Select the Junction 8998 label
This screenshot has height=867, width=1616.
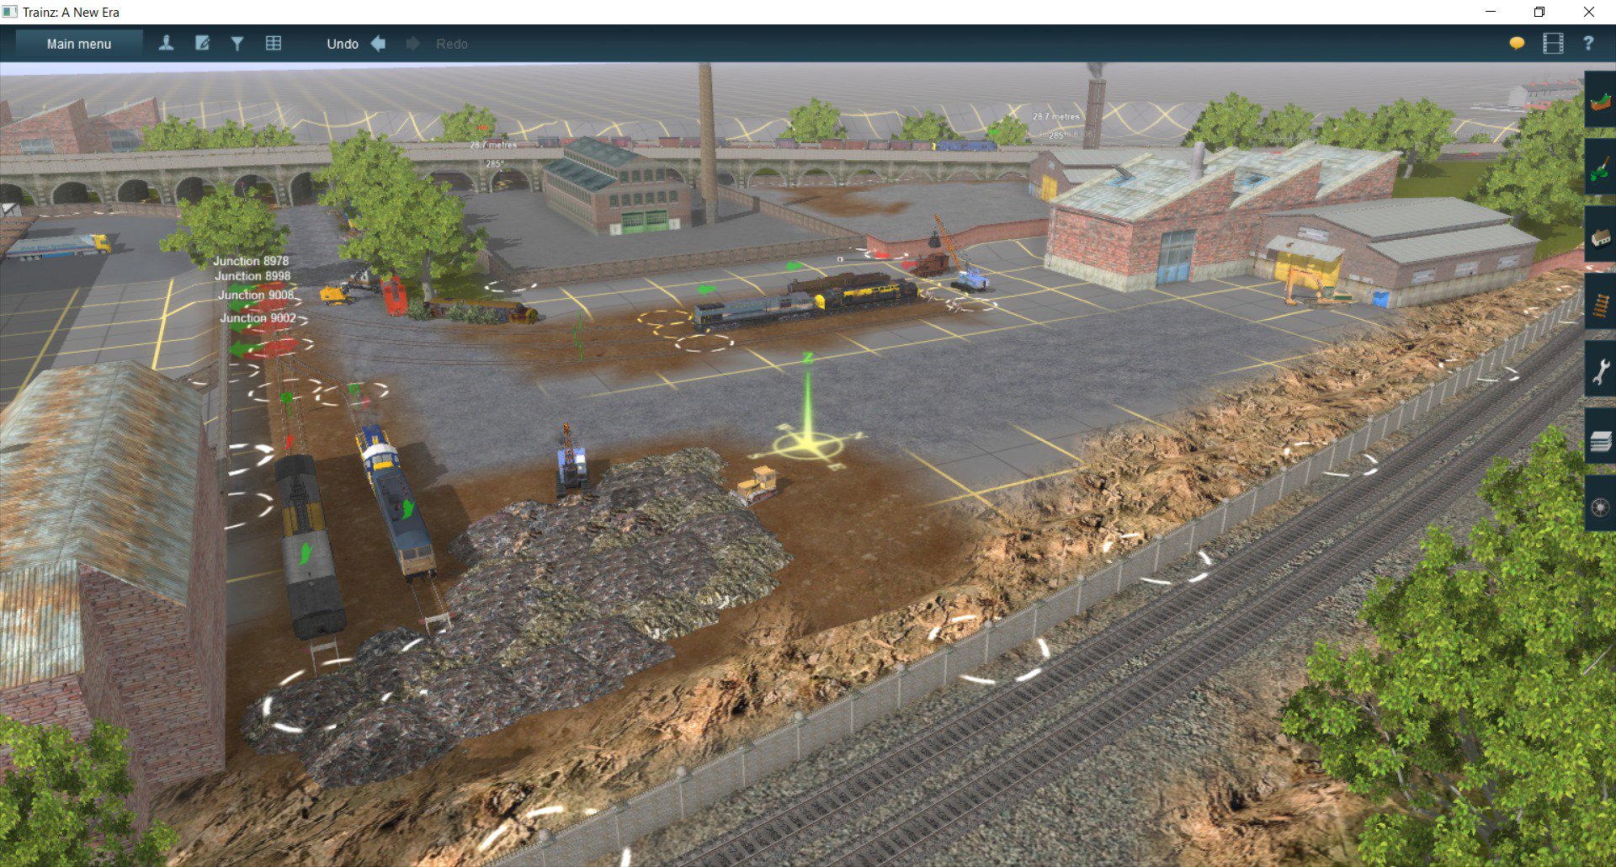coord(252,276)
